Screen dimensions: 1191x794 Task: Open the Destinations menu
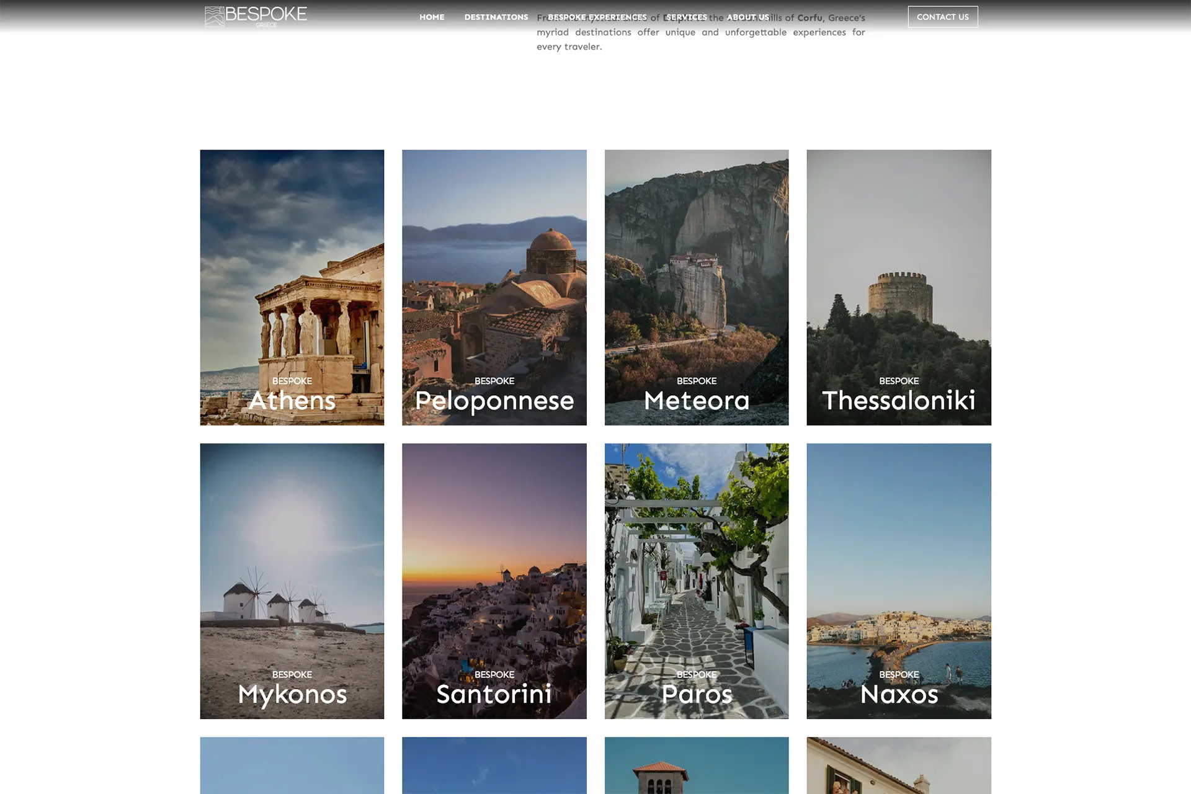tap(496, 17)
